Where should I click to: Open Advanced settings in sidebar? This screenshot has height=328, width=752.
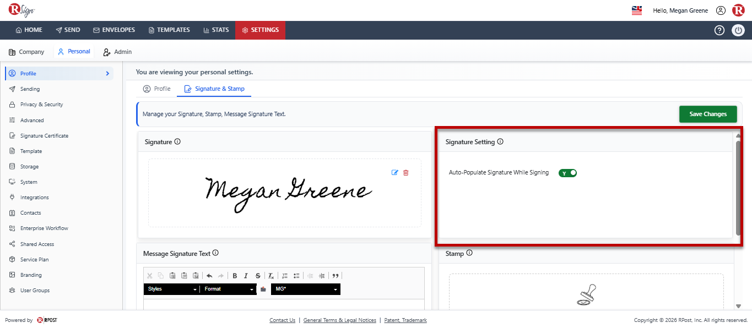[59, 120]
